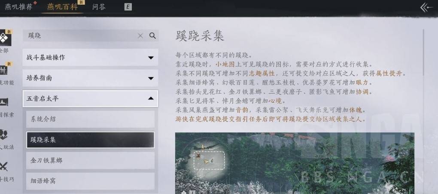Select the 玩法 people sidebar icon
The image size is (438, 194).
click(4, 135)
